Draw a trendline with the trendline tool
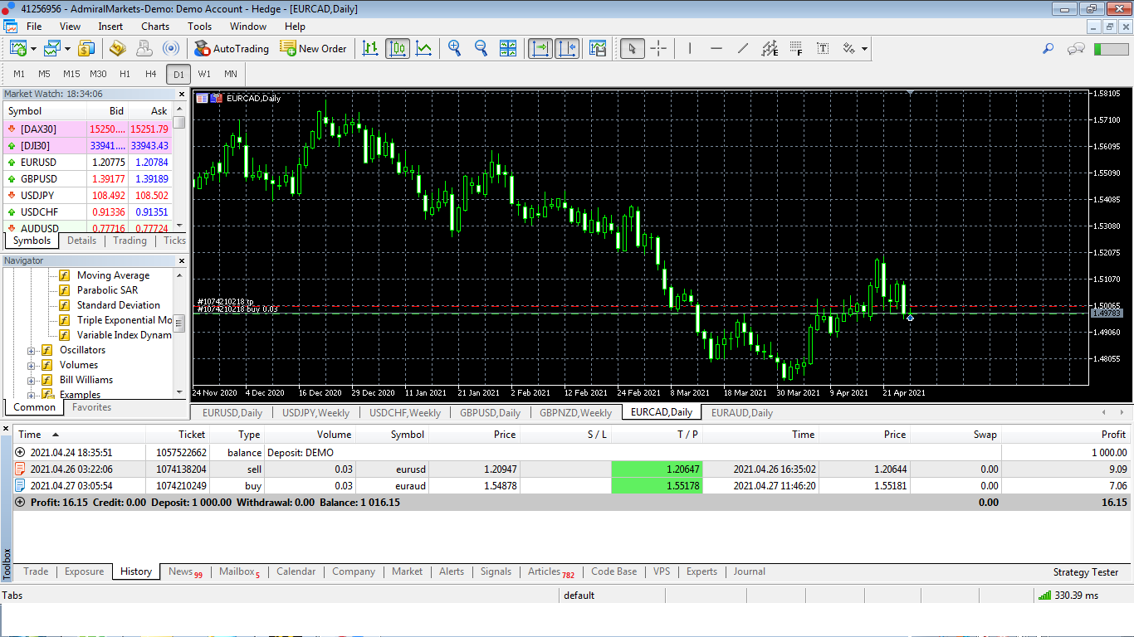This screenshot has height=637, width=1134. pos(742,49)
